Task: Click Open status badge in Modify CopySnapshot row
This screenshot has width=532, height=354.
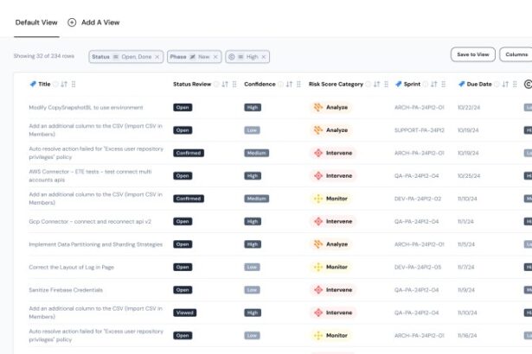Action: (x=183, y=107)
